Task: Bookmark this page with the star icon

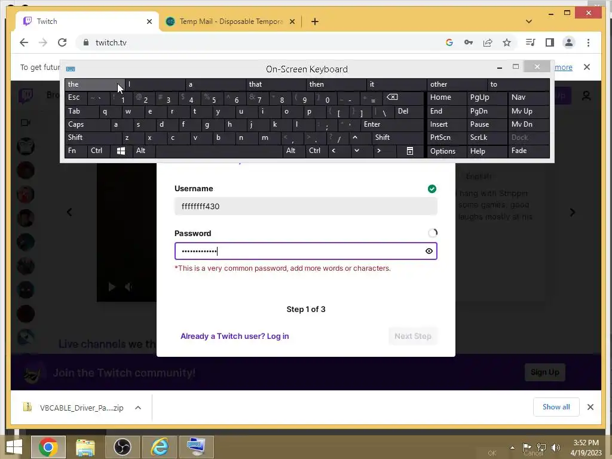Action: pos(507,42)
